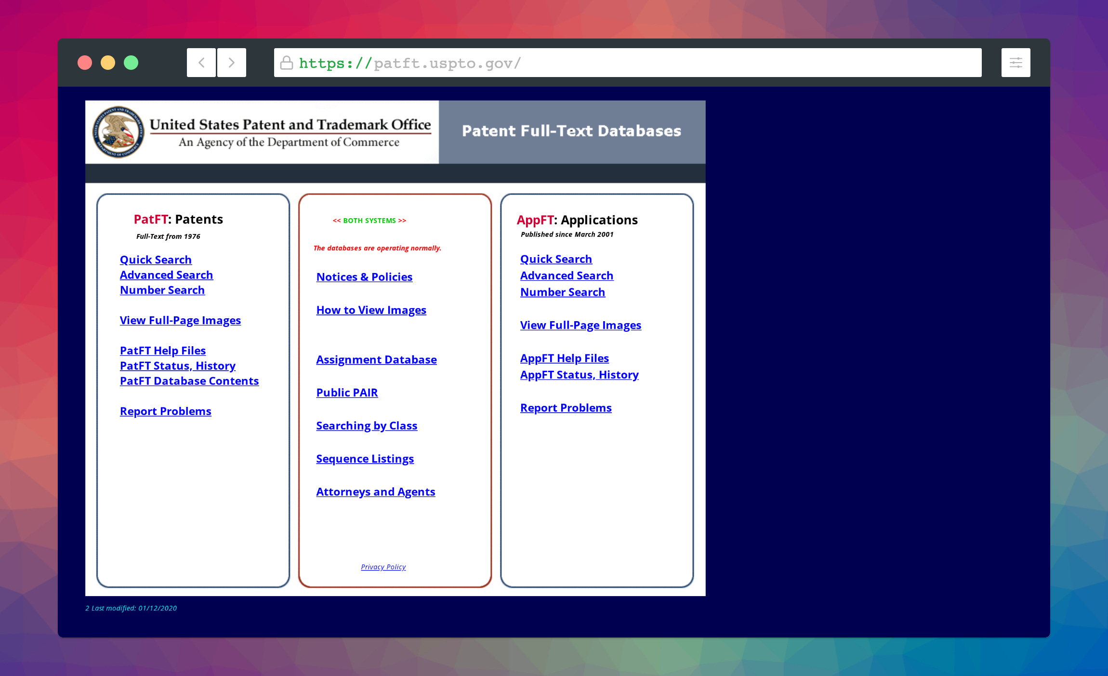Open Notices & Policies link
The image size is (1108, 676).
(x=364, y=277)
